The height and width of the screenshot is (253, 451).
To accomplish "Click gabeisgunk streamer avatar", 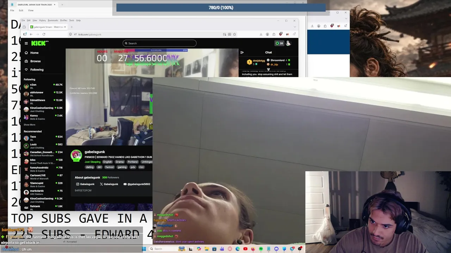I will (76, 156).
